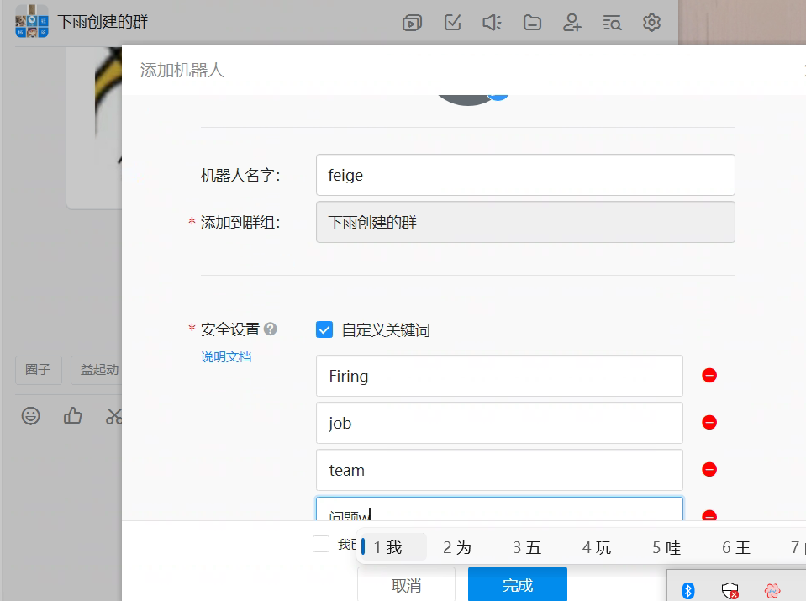Click the group title 下雨创建的群
The width and height of the screenshot is (806, 601).
103,22
